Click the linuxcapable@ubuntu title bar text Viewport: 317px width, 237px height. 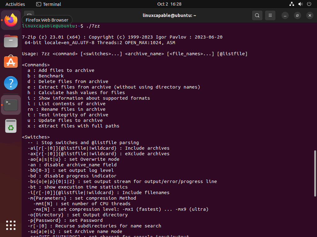169,15
